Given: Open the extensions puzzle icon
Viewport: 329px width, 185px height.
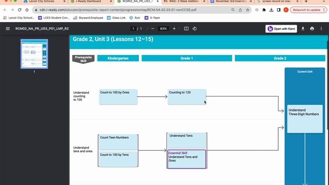Looking at the screenshot, I should pyautogui.click(x=264, y=10).
